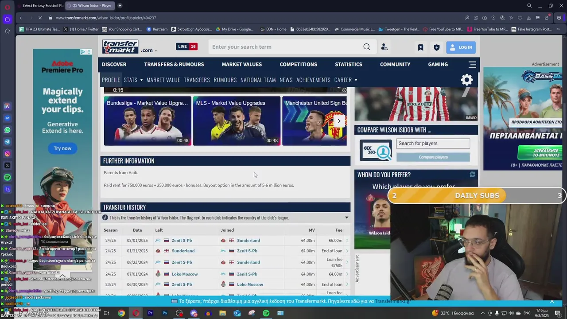
Task: Open Transfermarkt watchlist bookmark icon
Action: click(420, 47)
